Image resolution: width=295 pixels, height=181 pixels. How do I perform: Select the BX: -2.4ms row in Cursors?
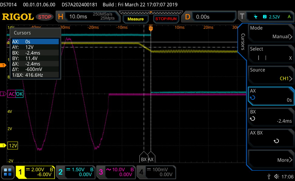(x=35, y=53)
